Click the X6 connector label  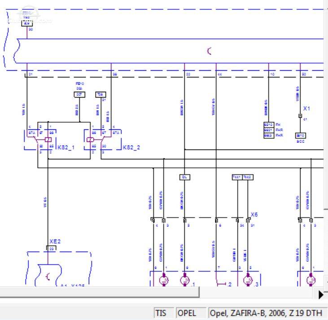tap(254, 214)
